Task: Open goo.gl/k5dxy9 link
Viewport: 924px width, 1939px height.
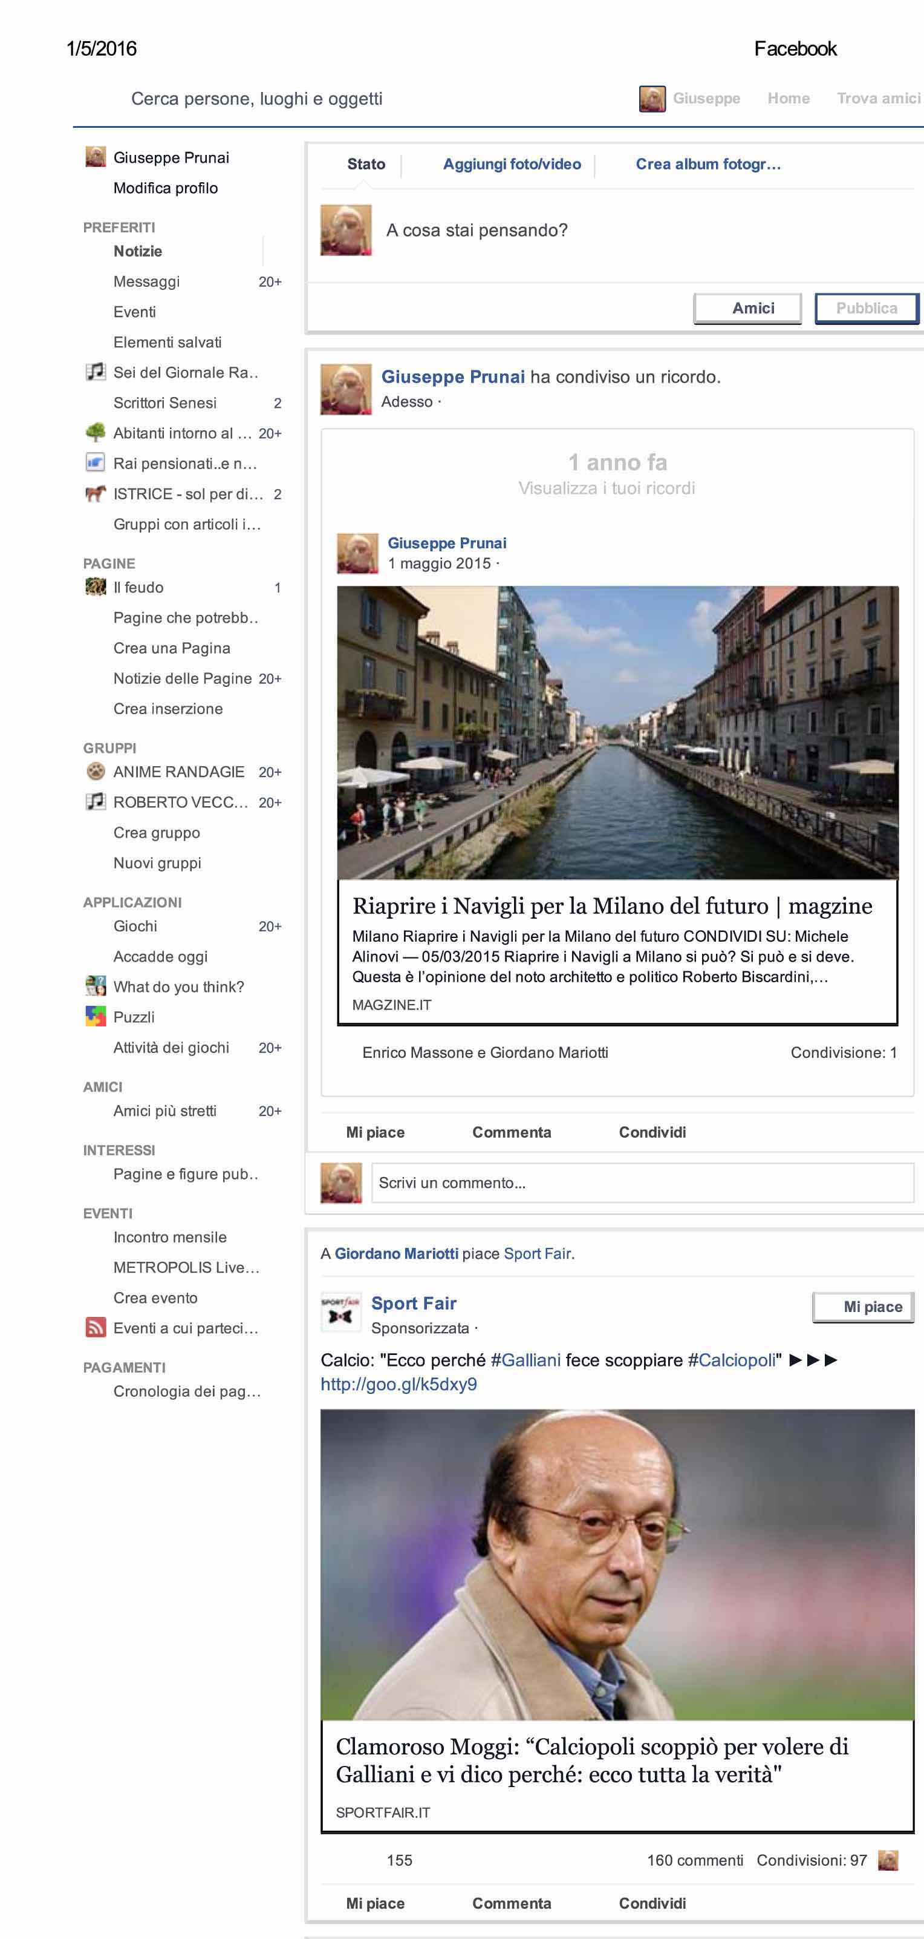Action: [399, 1384]
